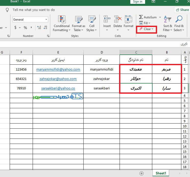
Task: Expand the accounting format dropdown arrow
Action: 20,28
